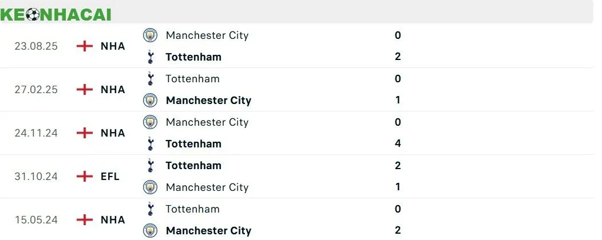602x240 pixels.
Task: Click Tottenham's score in the 23.08.25 match
Action: (x=398, y=57)
